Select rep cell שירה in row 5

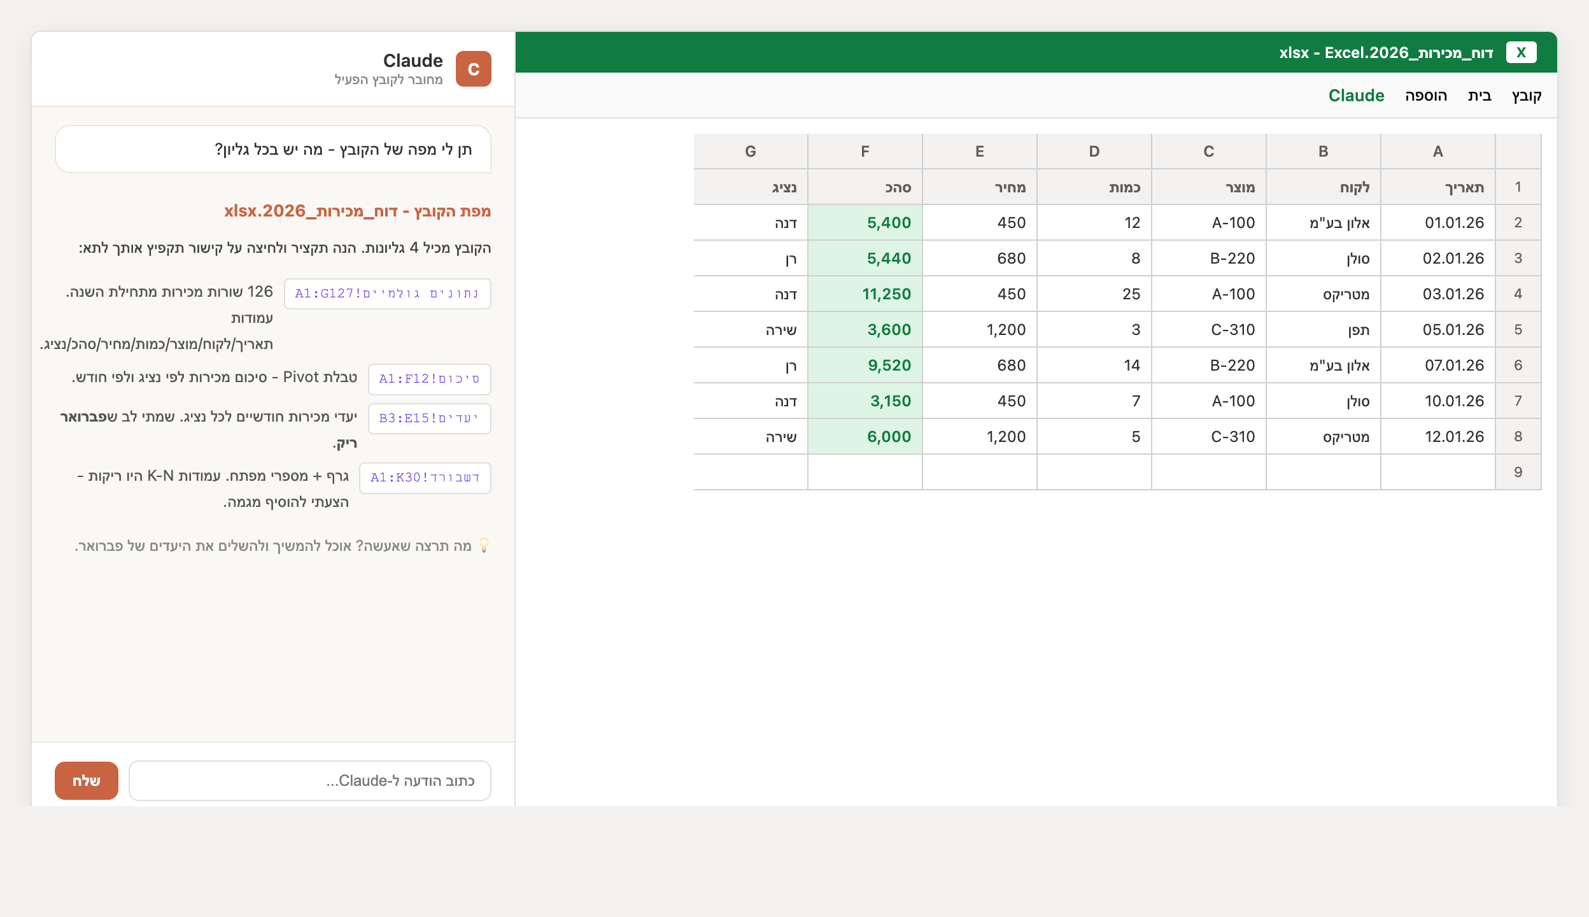pos(751,329)
